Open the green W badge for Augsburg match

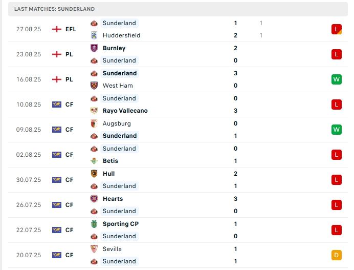(336, 130)
